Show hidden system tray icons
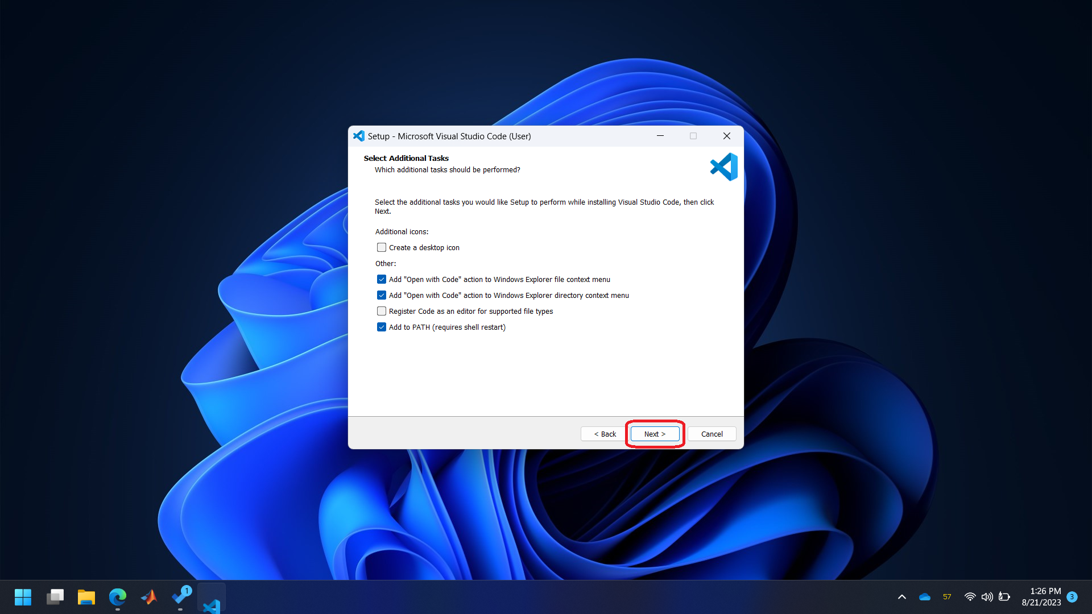This screenshot has height=614, width=1092. pos(902,597)
